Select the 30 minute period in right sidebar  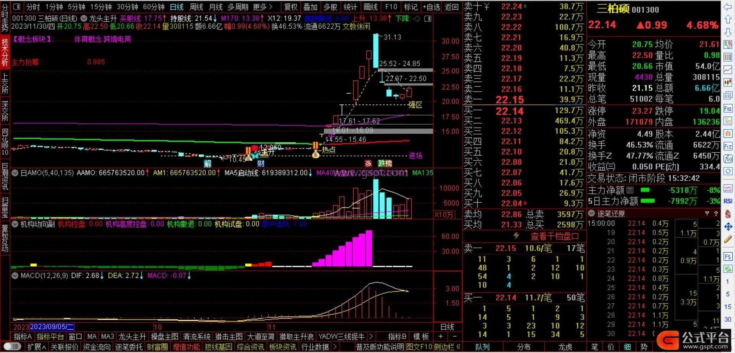tap(728, 319)
